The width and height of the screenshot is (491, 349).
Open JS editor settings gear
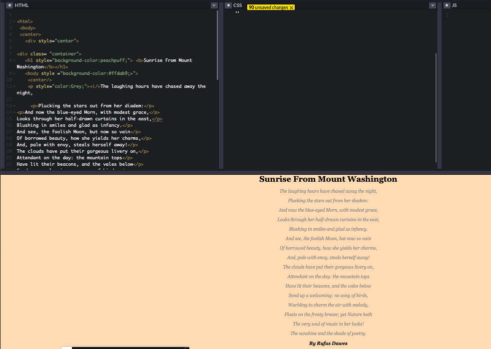pyautogui.click(x=446, y=5)
